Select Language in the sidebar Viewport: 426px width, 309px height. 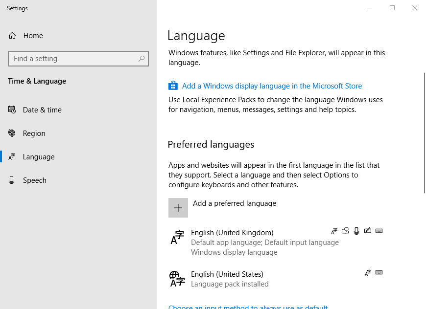click(x=78, y=156)
